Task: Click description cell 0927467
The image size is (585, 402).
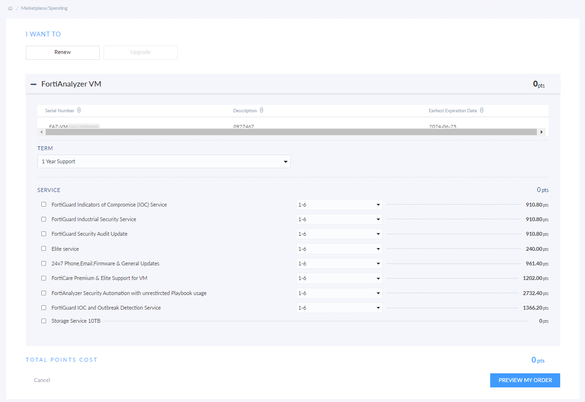Action: [x=244, y=126]
